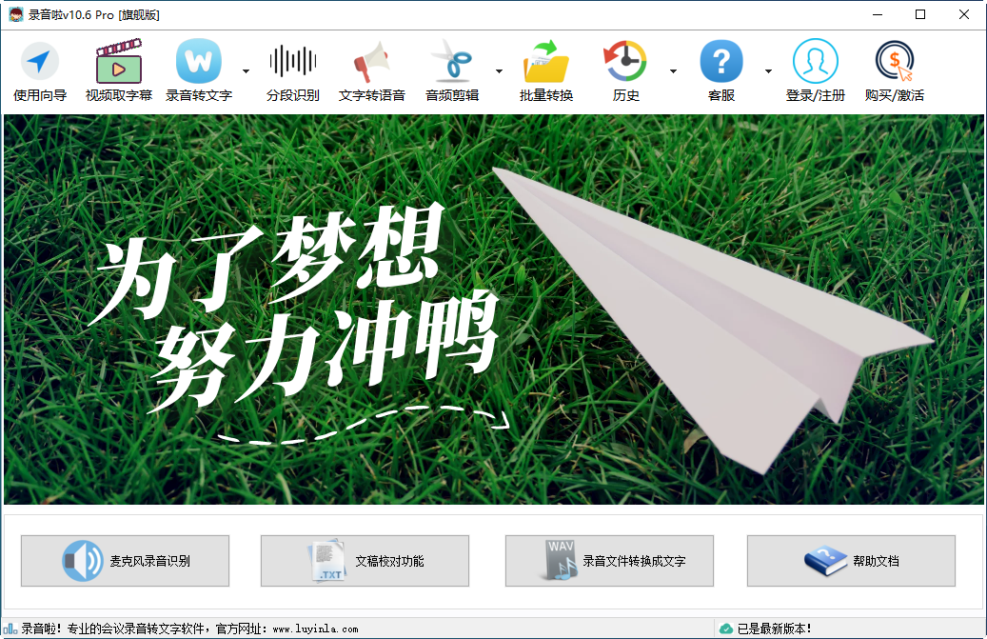
Task: Click the paper airplane banner image
Action: tap(493, 310)
